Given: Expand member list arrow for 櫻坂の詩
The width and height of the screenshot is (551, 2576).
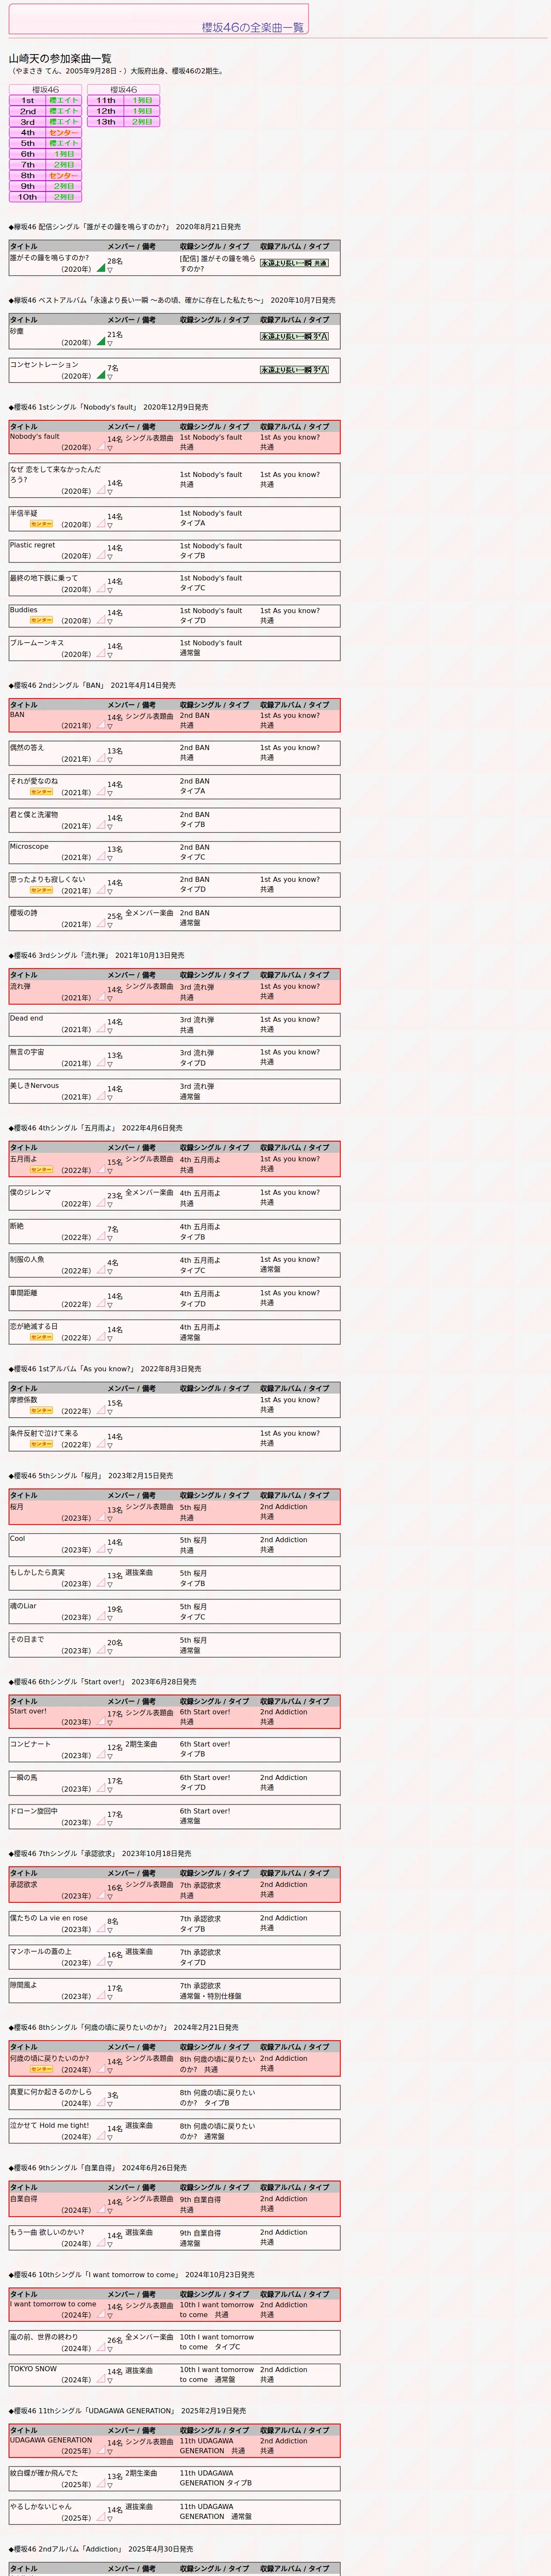Looking at the screenshot, I should 110,925.
